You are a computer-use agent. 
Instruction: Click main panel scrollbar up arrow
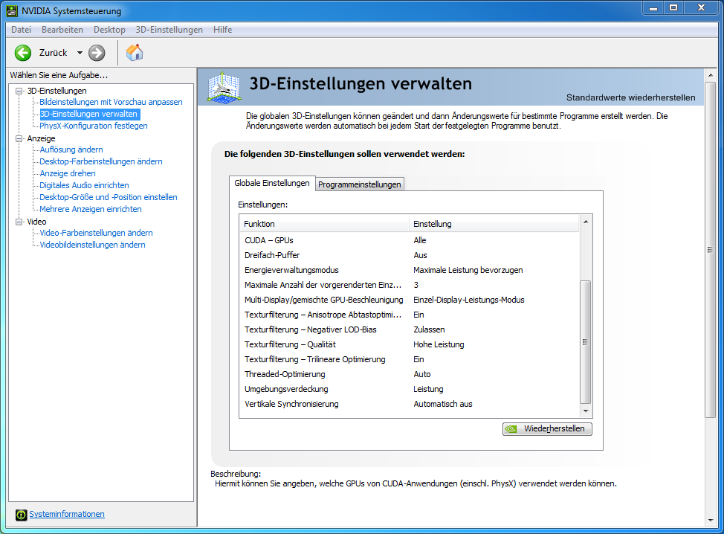pyautogui.click(x=710, y=75)
